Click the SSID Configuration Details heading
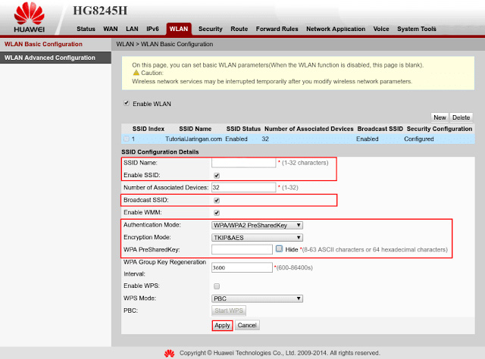 (x=160, y=151)
